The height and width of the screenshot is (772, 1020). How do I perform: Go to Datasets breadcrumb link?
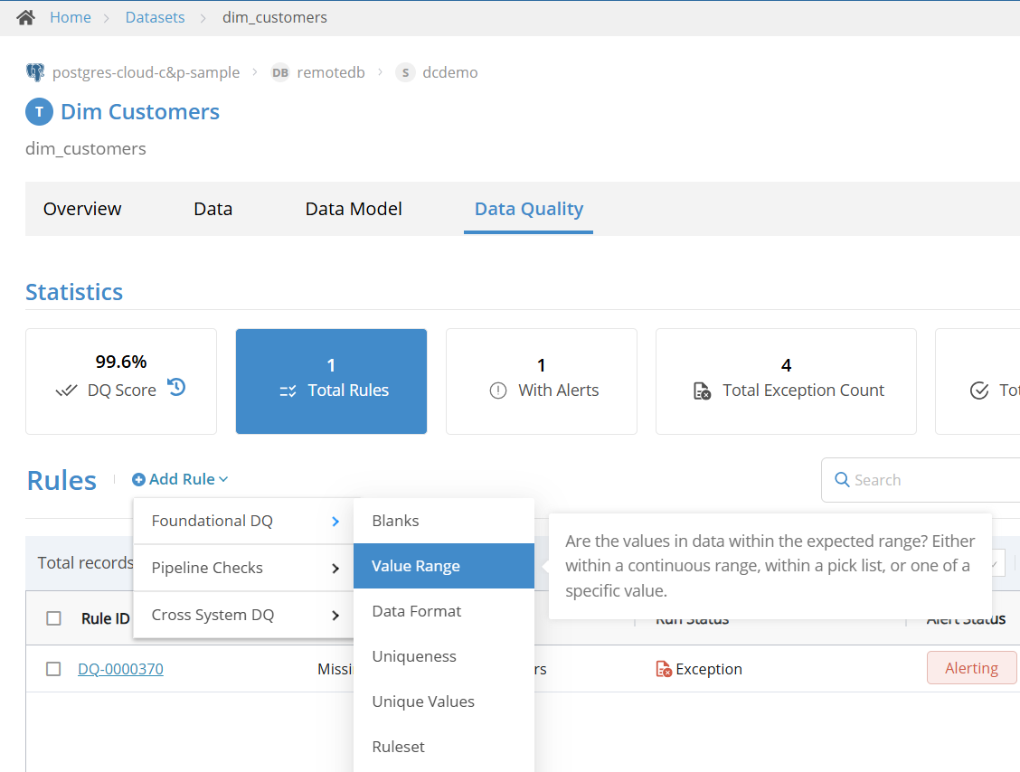[155, 17]
